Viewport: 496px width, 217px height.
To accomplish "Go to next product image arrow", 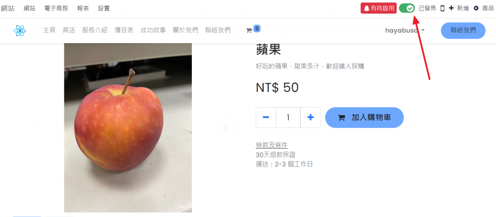I will click(x=225, y=127).
